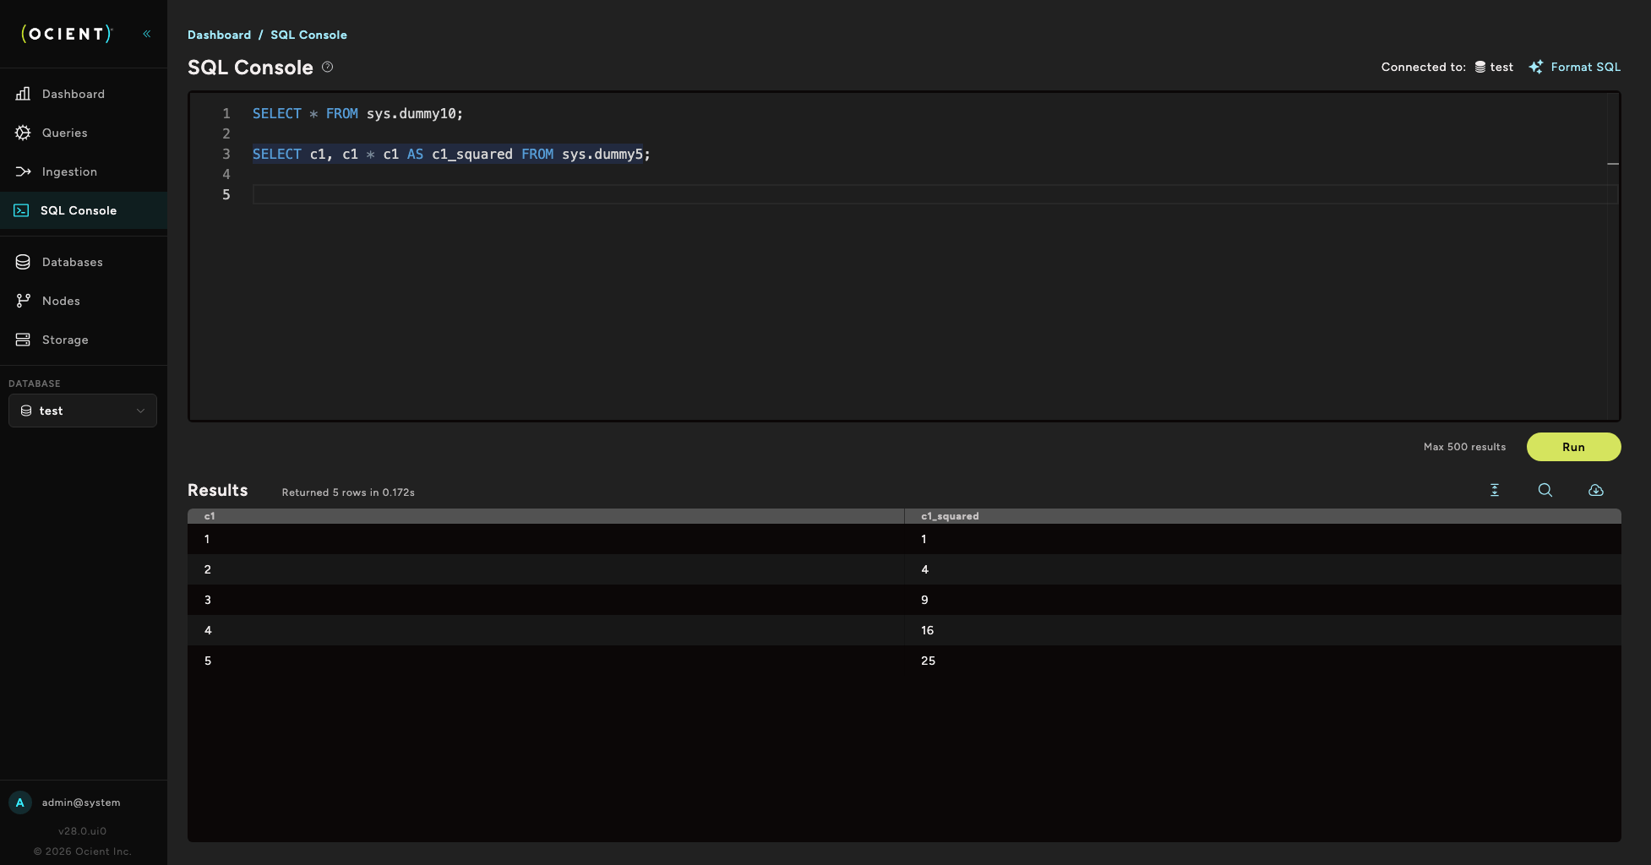The height and width of the screenshot is (865, 1651).
Task: Click the SQL Console terminal icon
Action: point(21,210)
